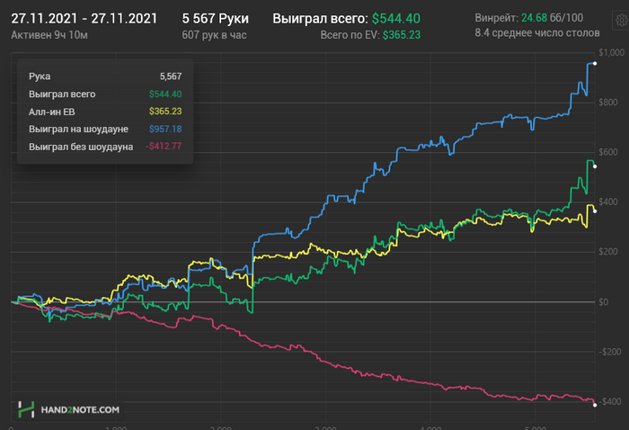Click the date range 27.11.2021 - 27.11.2021

[84, 19]
